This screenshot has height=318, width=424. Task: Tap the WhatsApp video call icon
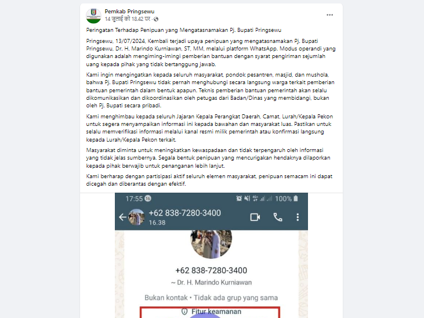255,217
